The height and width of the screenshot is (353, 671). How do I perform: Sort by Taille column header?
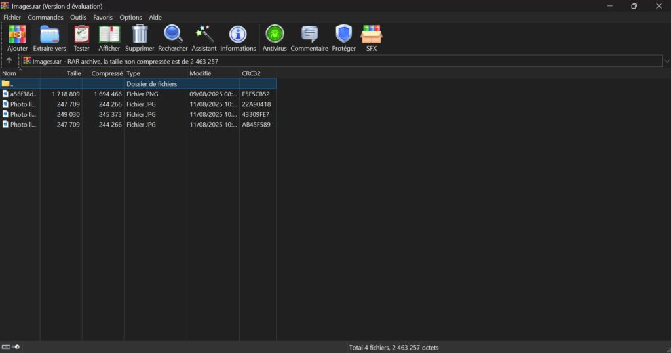(x=61, y=73)
